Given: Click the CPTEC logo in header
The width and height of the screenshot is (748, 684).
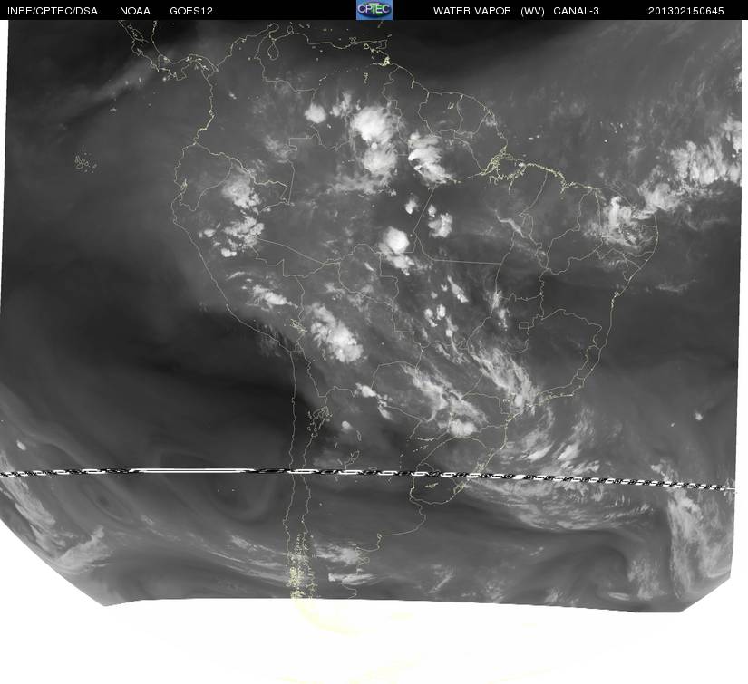Looking at the screenshot, I should pos(374,10).
